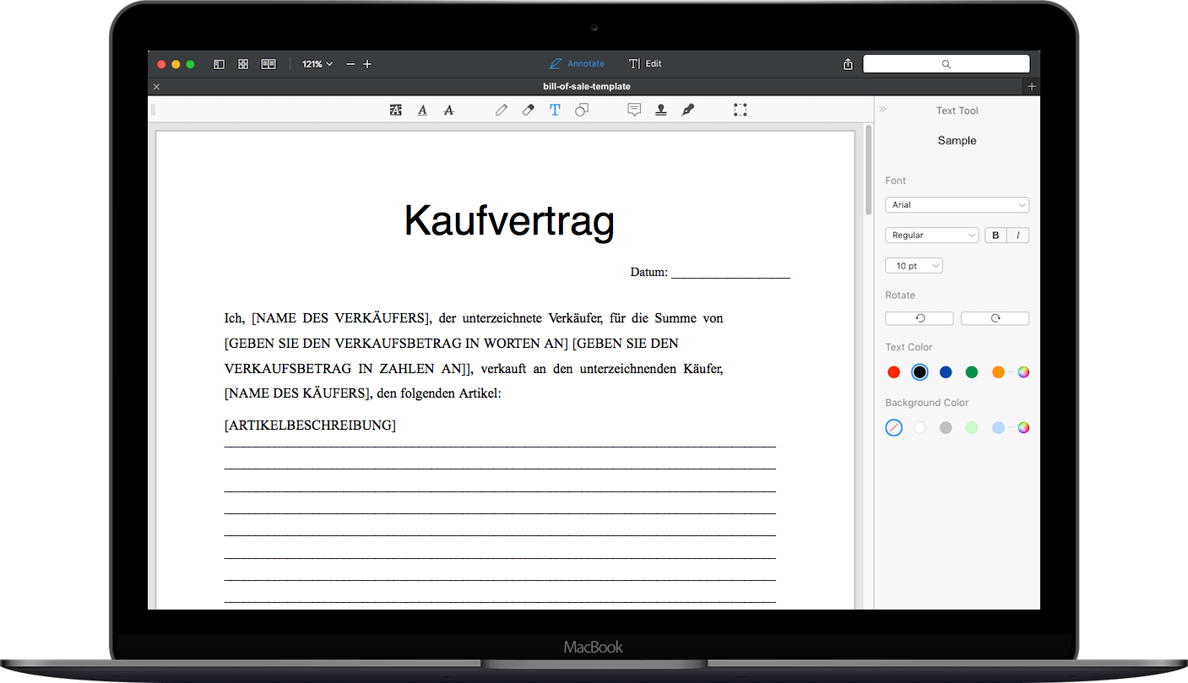1188x683 pixels.
Task: Click in the search field
Action: click(946, 64)
